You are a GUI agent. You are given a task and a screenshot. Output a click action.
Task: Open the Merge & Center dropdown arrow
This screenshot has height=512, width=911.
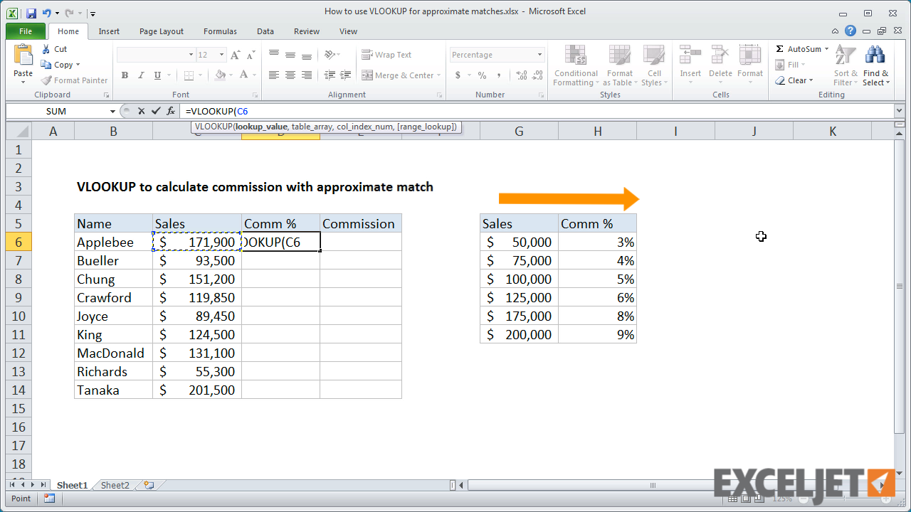(438, 75)
